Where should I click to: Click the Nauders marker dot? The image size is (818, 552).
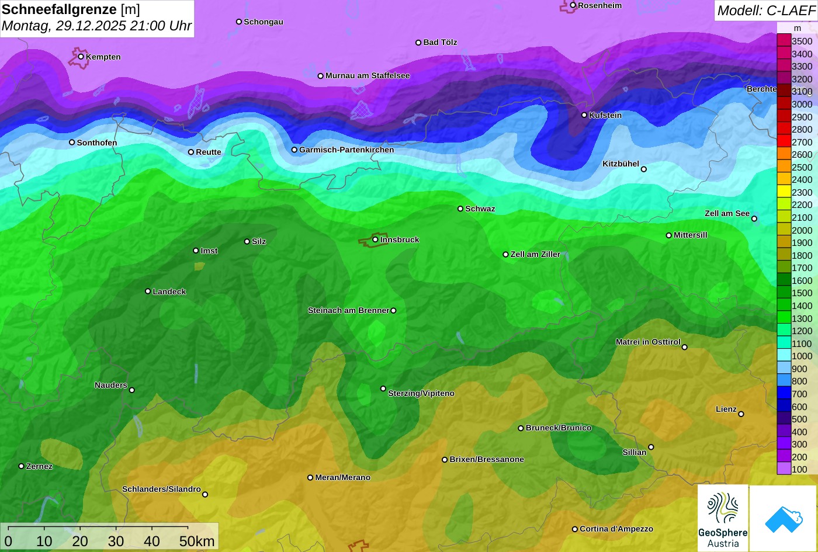[131, 390]
